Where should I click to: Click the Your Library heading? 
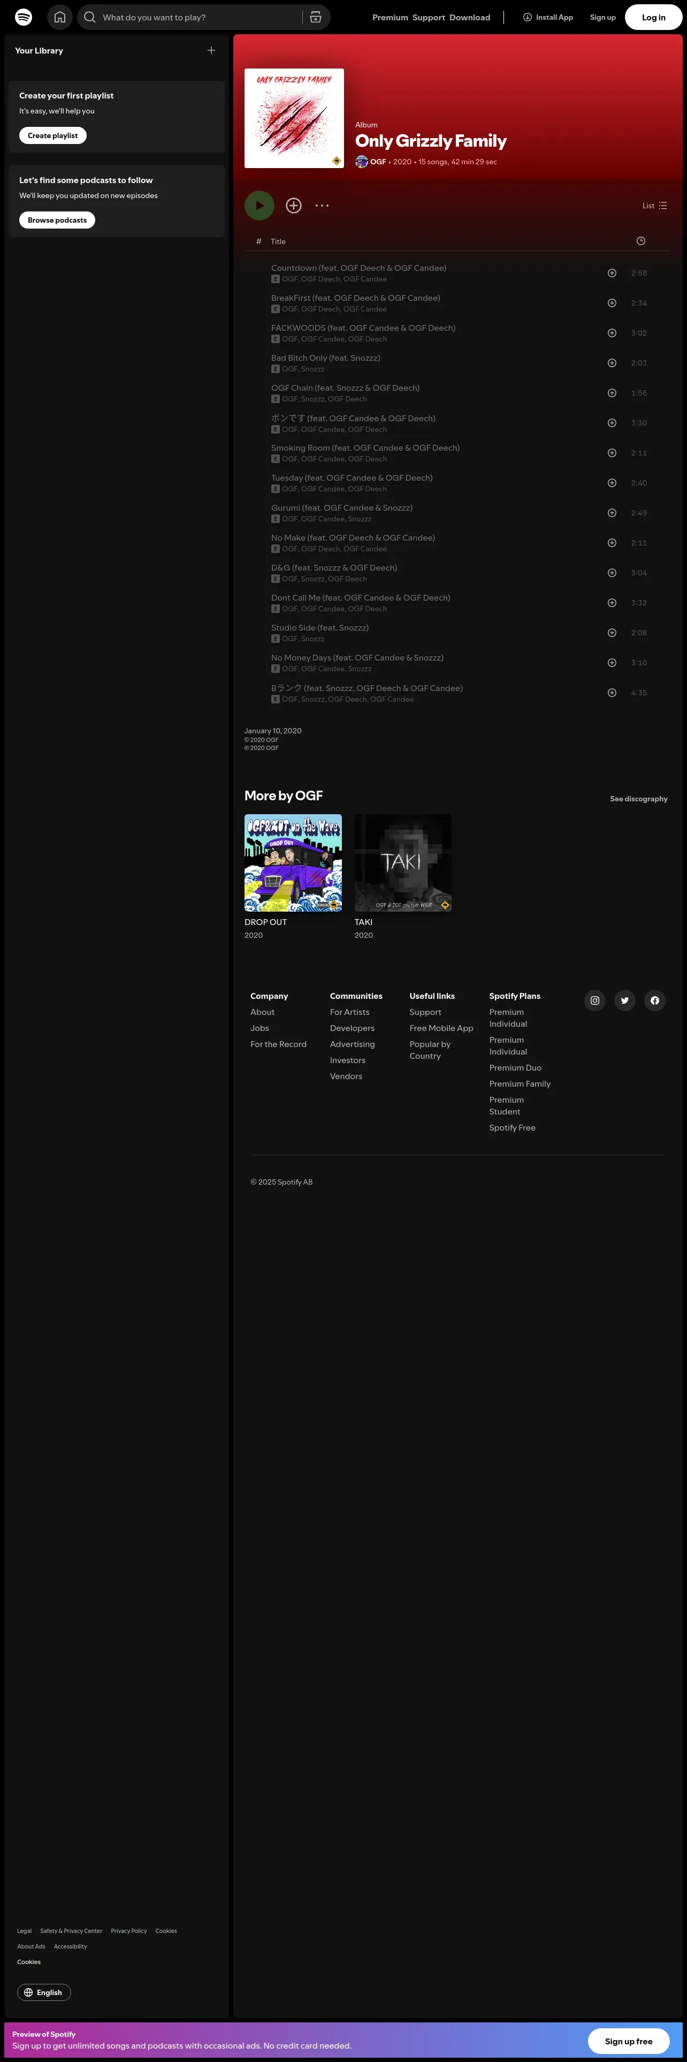(39, 50)
